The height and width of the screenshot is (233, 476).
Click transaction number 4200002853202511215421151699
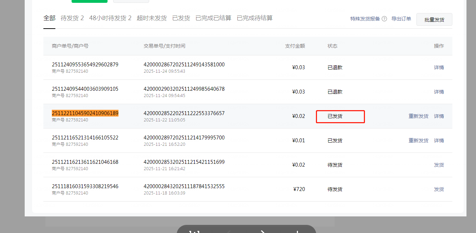(184, 162)
